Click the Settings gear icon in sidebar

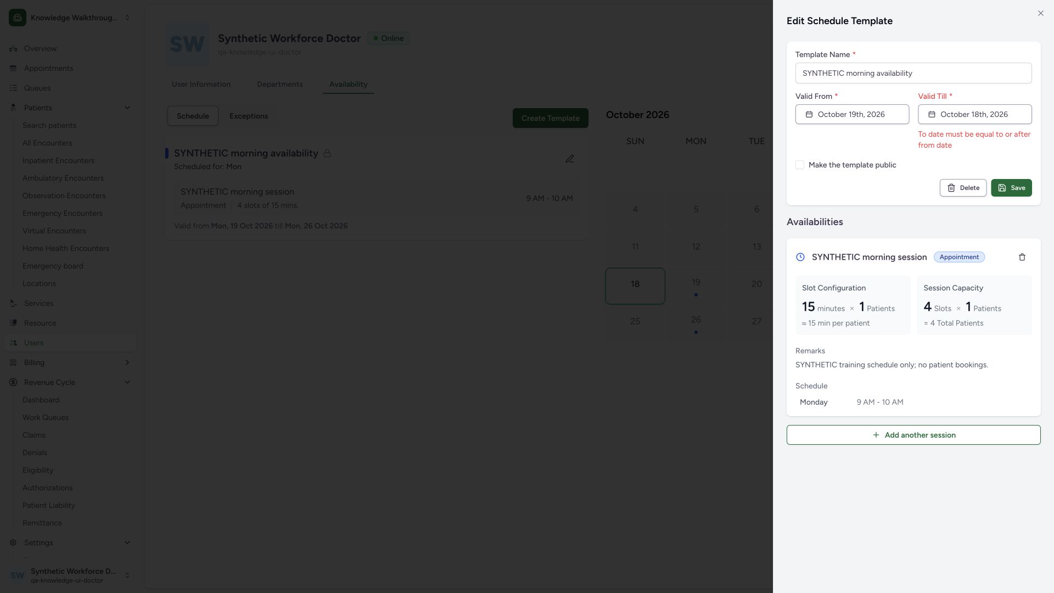(13, 542)
